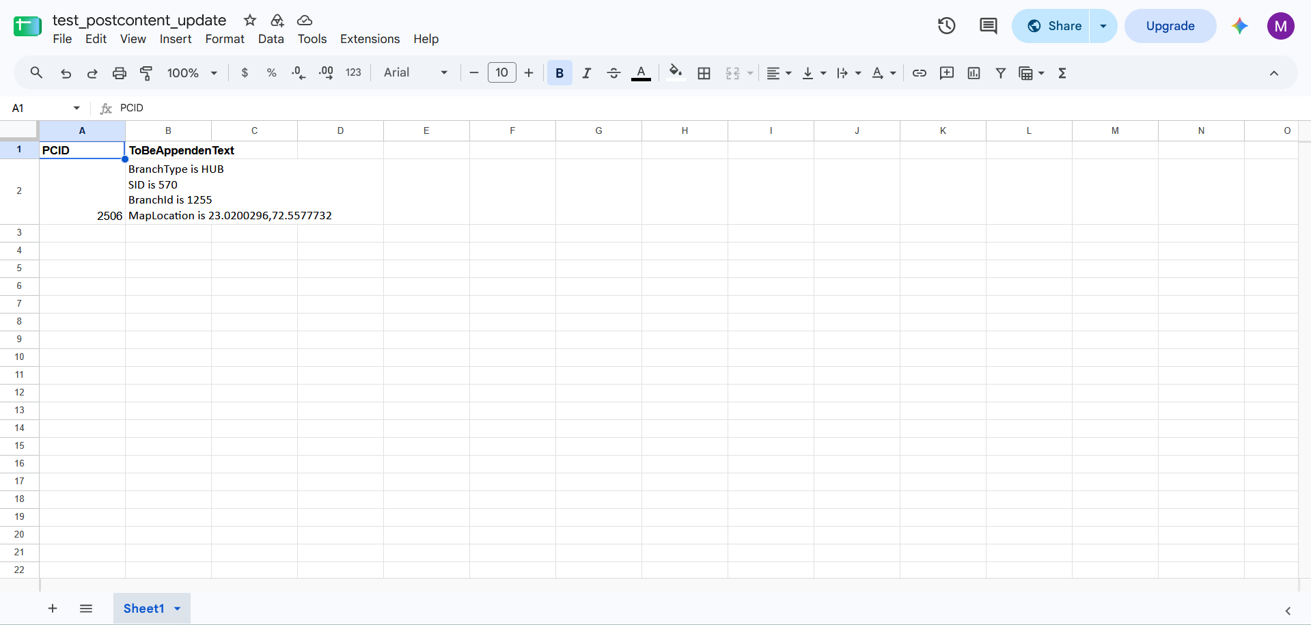The width and height of the screenshot is (1311, 625).
Task: Open the zoom 100% dropdown
Action: [x=192, y=73]
